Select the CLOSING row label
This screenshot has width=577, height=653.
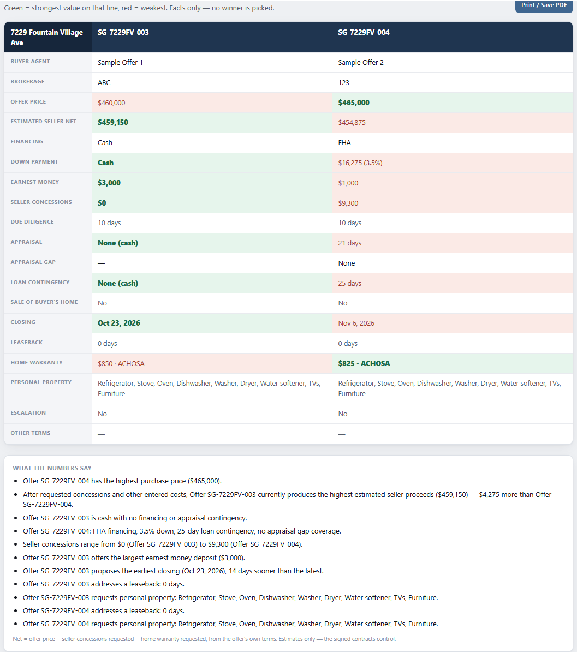click(x=23, y=322)
